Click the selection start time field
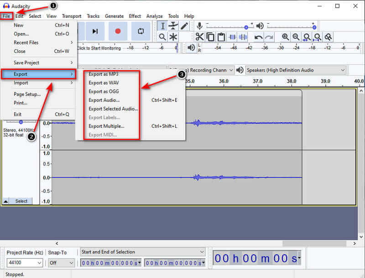365x278 pixels. coord(110,263)
